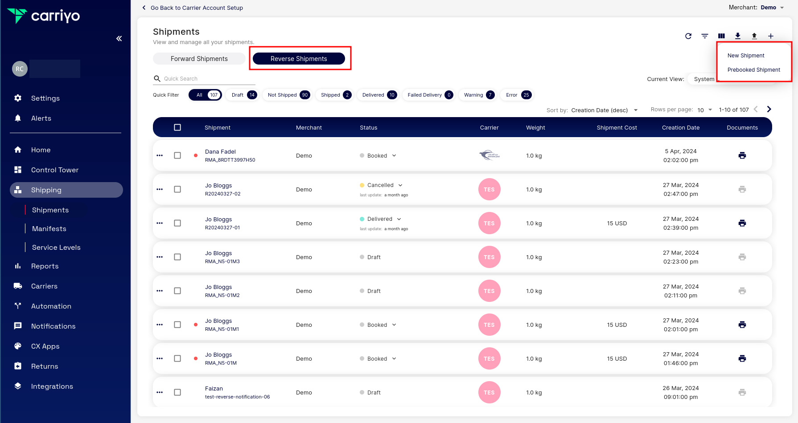Open the Carriers section in sidebar
Viewport: 798px width, 423px height.
44,286
